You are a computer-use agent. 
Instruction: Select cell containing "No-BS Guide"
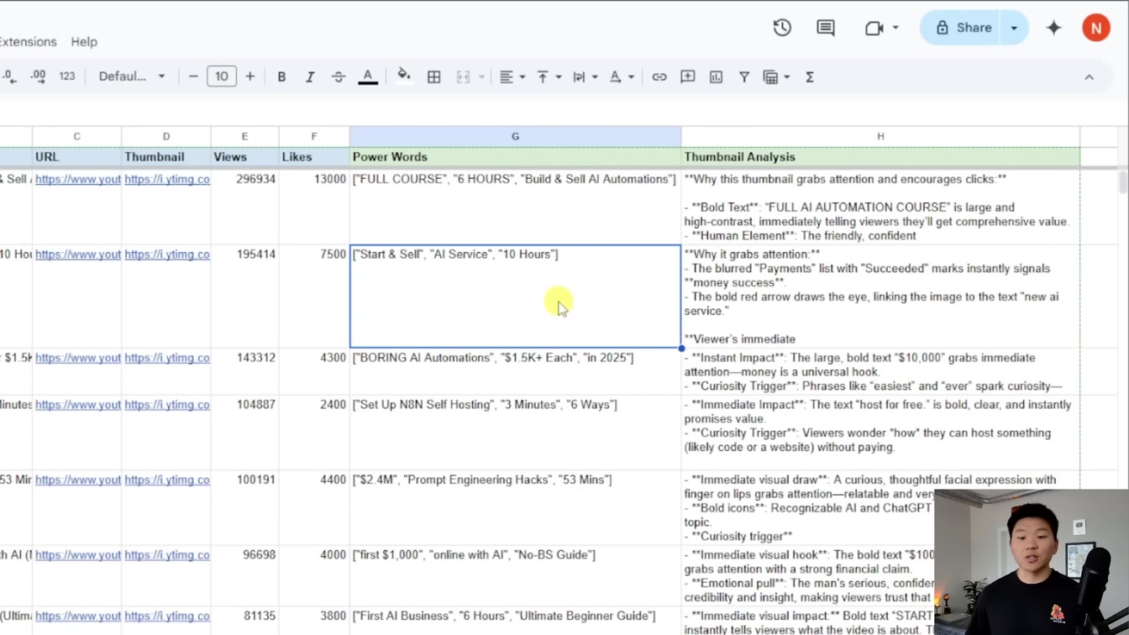click(x=515, y=576)
